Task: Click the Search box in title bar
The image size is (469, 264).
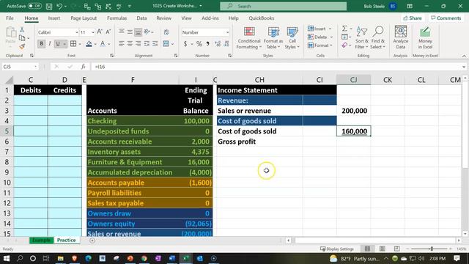Action: click(284, 6)
